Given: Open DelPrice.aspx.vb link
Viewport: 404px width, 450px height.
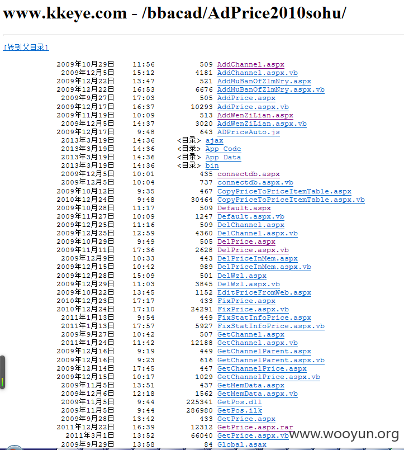Looking at the screenshot, I should point(253,250).
